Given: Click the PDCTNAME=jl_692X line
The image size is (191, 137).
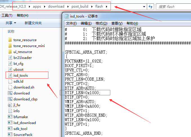Looking at the screenshot, I should pyautogui.click(x=84, y=61).
